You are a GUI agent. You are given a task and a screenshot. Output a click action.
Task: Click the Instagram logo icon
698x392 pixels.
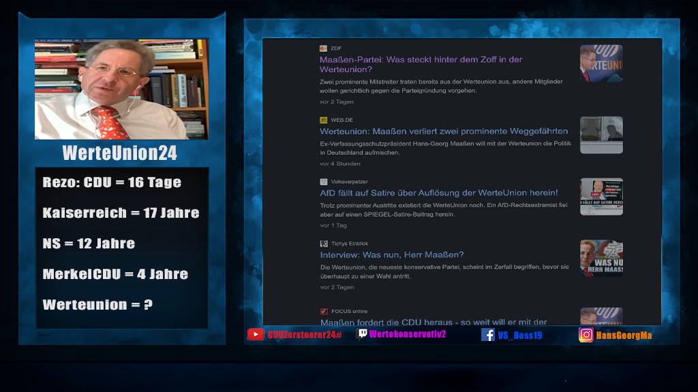[586, 334]
